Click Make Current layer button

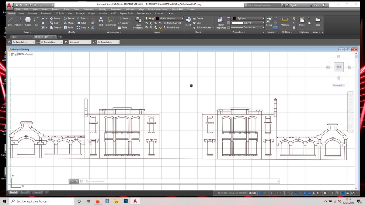click(x=172, y=23)
